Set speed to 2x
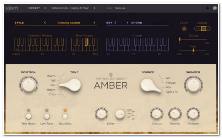Screen dimensions: 222x138 click(208, 29)
